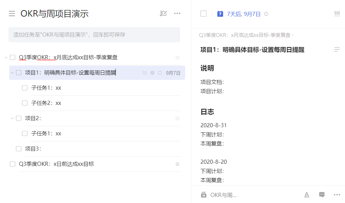Go to parent task via the breadcrumb link
This screenshot has width=345, height=203.
click(x=245, y=35)
